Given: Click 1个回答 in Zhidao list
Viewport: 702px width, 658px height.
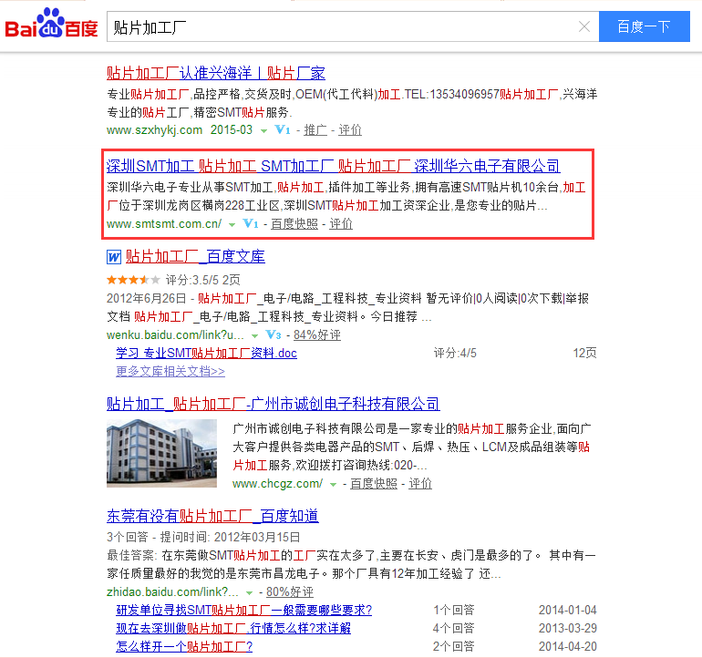Looking at the screenshot, I should coord(454,610).
